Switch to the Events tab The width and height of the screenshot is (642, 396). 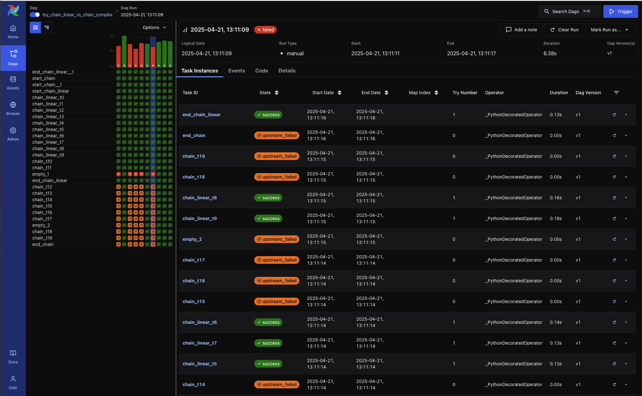[x=236, y=71]
